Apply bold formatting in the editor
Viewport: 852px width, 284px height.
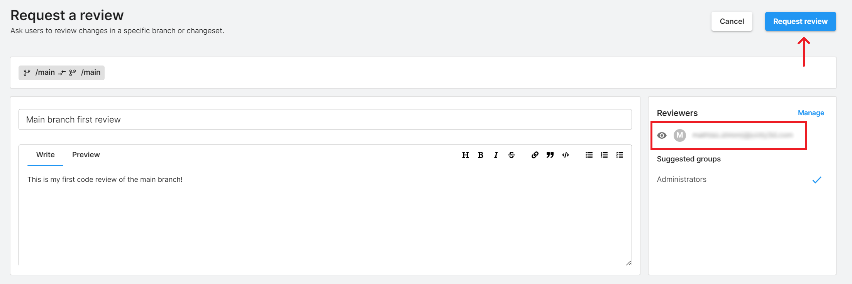pos(481,155)
